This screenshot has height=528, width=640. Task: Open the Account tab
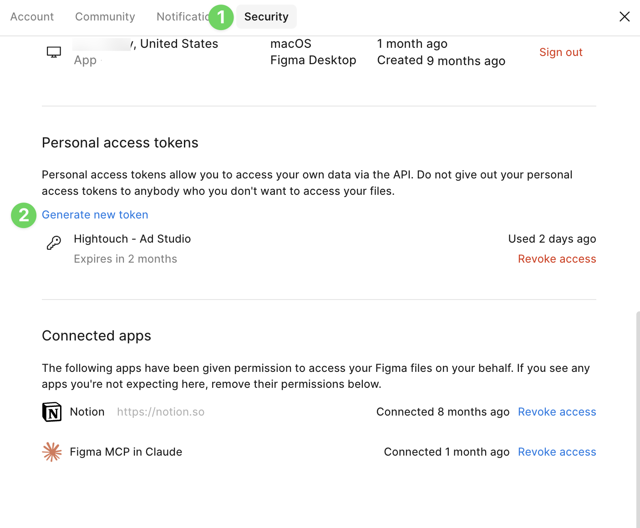32,17
